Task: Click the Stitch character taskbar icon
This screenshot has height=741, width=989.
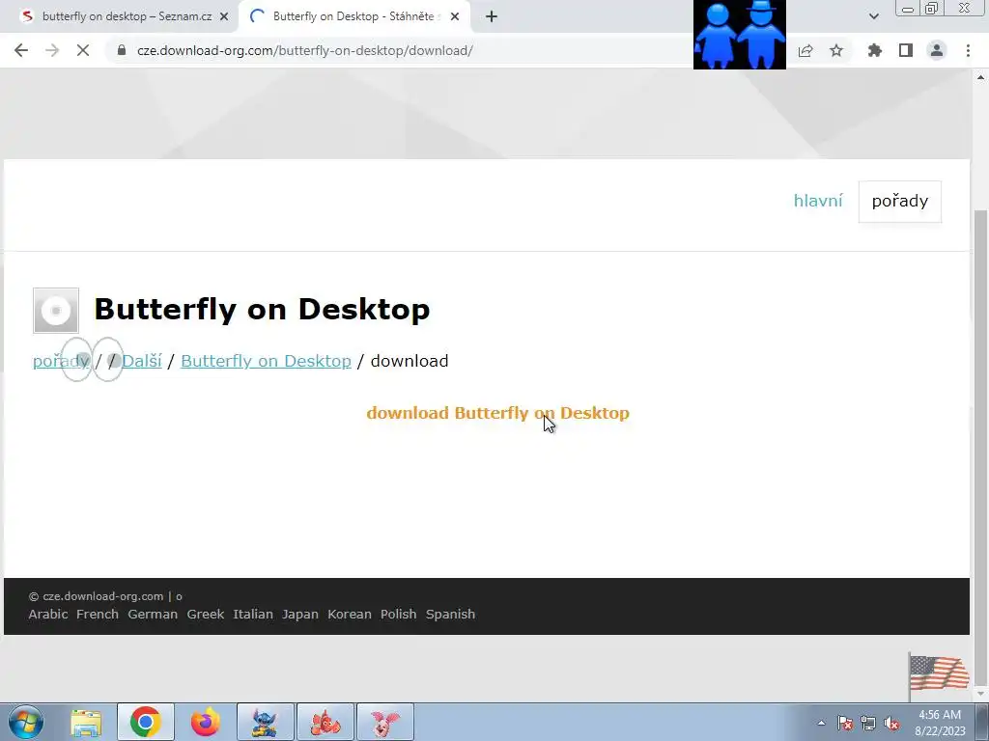Action: coord(266,722)
